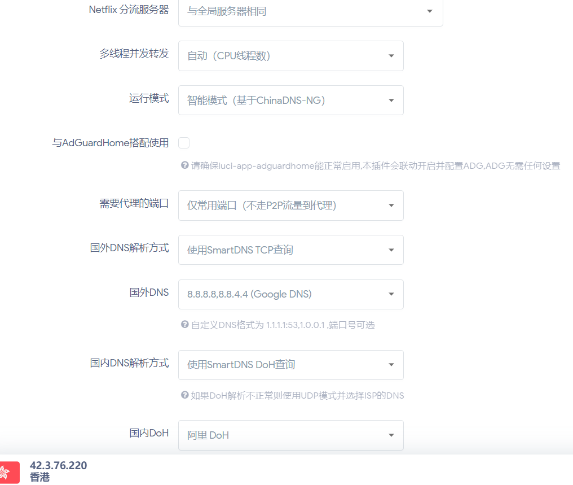
Task: Open the 国外DNS Google DNS dropdown
Action: (x=291, y=294)
